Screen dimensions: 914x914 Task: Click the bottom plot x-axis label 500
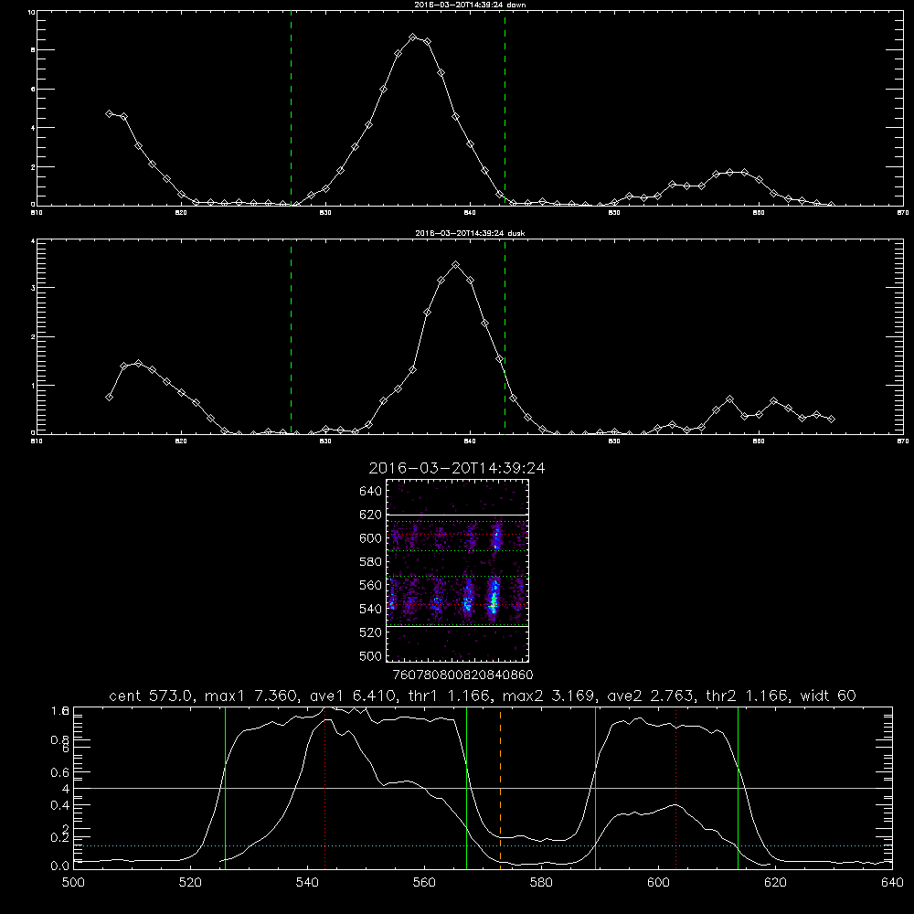[x=73, y=882]
